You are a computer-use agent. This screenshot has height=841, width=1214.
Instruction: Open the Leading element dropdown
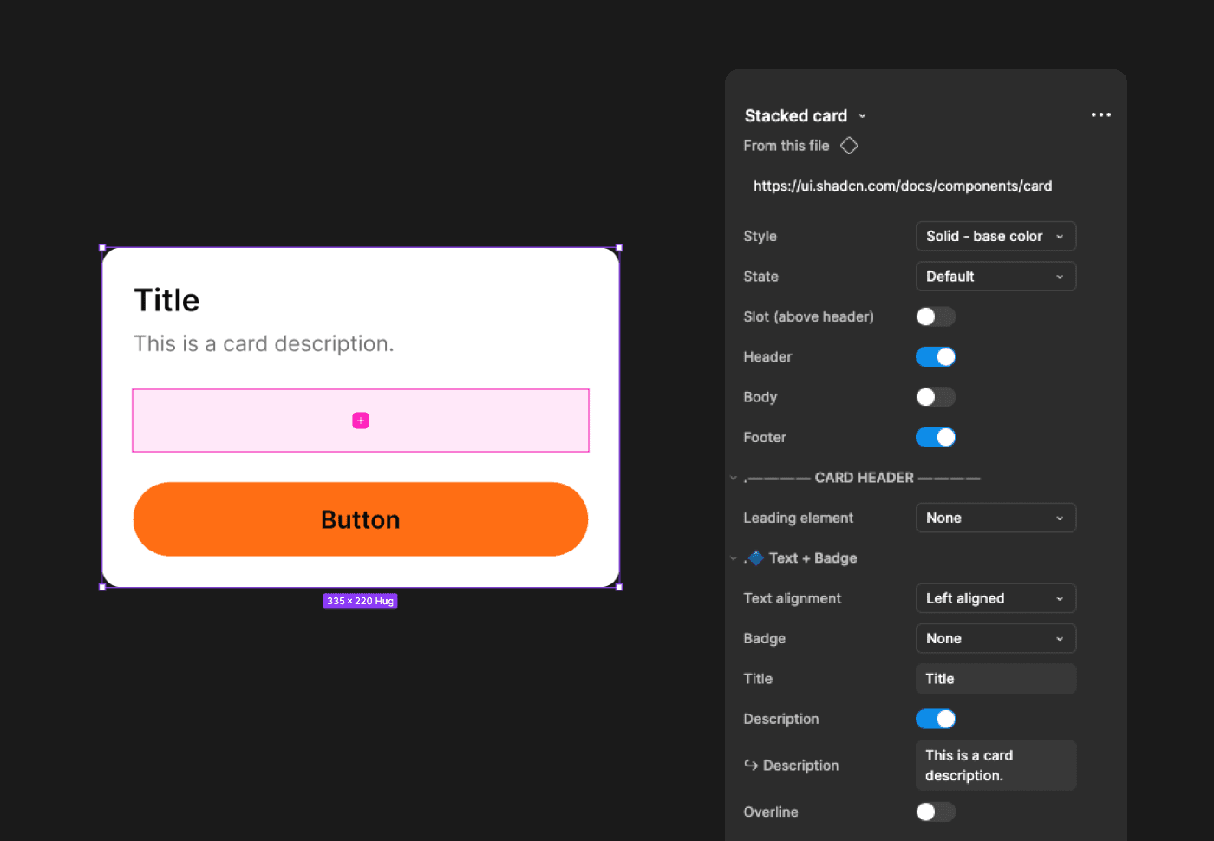click(x=995, y=518)
